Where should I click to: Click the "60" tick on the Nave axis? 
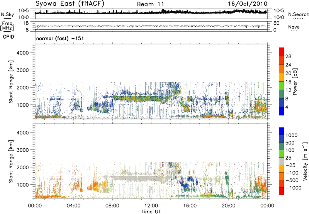click(x=276, y=23)
